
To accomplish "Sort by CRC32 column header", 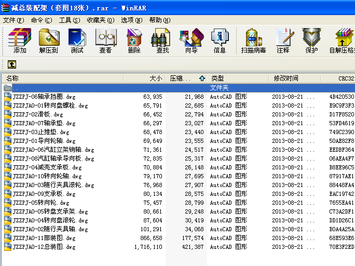I will 338,78.
